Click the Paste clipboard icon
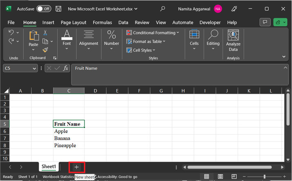Screen dimensions: 292x181 coord(34,35)
